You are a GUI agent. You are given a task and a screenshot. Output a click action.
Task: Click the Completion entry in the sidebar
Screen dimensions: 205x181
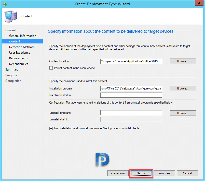pos(13,81)
